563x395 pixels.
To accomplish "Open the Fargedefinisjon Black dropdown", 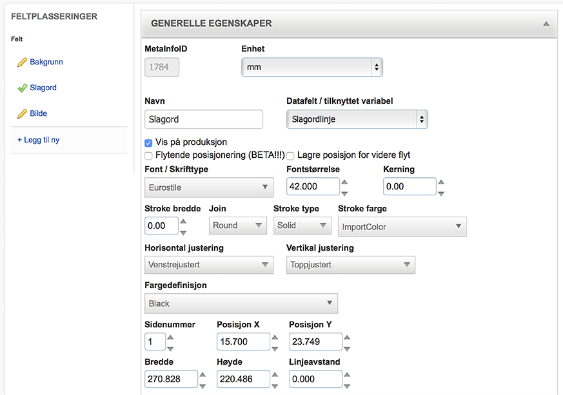I will [241, 303].
